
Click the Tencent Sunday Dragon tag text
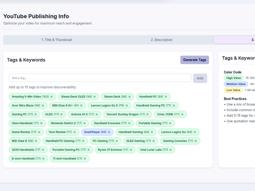[x=126, y=114]
